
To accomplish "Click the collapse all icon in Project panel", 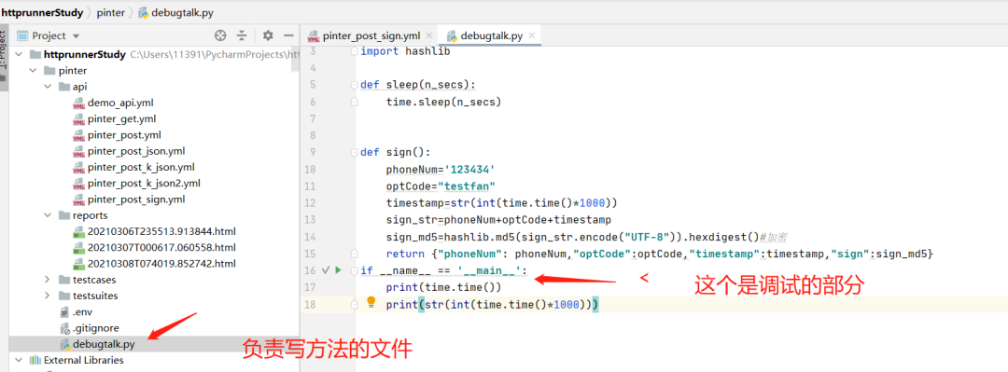I will click(242, 36).
